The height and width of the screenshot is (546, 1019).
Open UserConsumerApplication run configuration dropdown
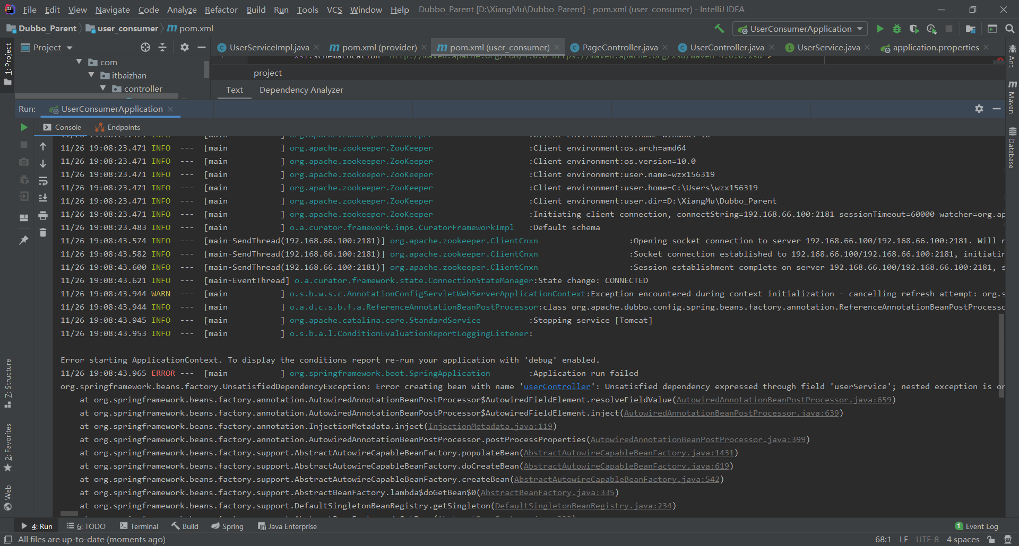(x=800, y=29)
